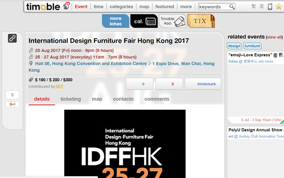Open the time menu
Screen dimensions: 284x178
(x=98, y=7)
